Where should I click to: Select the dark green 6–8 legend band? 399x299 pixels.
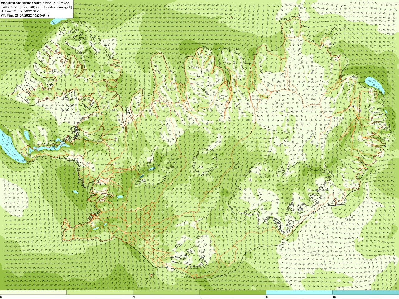point(233,292)
